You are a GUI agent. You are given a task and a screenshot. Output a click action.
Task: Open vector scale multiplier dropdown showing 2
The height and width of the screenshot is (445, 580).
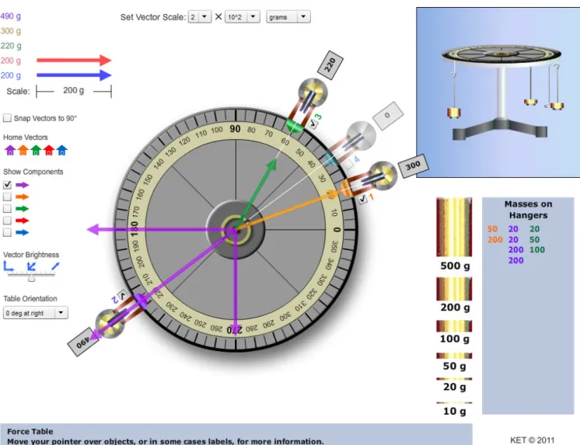click(200, 17)
